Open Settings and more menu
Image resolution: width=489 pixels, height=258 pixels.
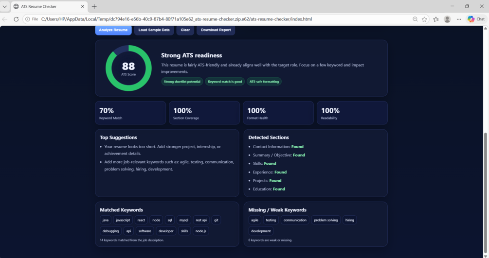pos(459,19)
